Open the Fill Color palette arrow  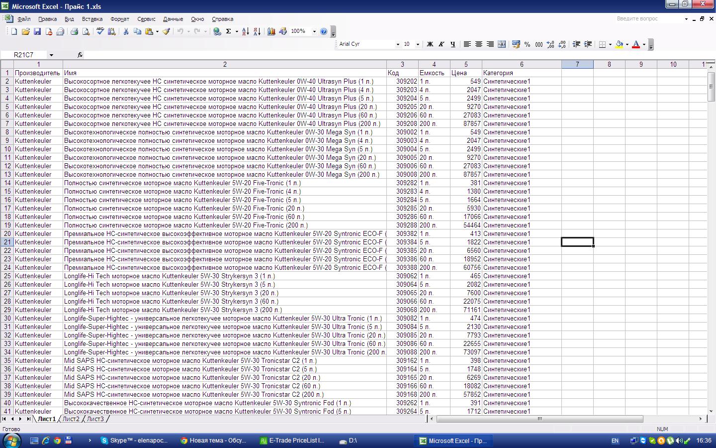pyautogui.click(x=627, y=44)
